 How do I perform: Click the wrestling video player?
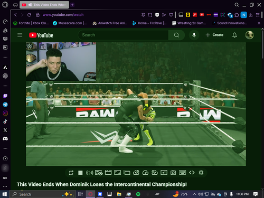[x=136, y=104]
